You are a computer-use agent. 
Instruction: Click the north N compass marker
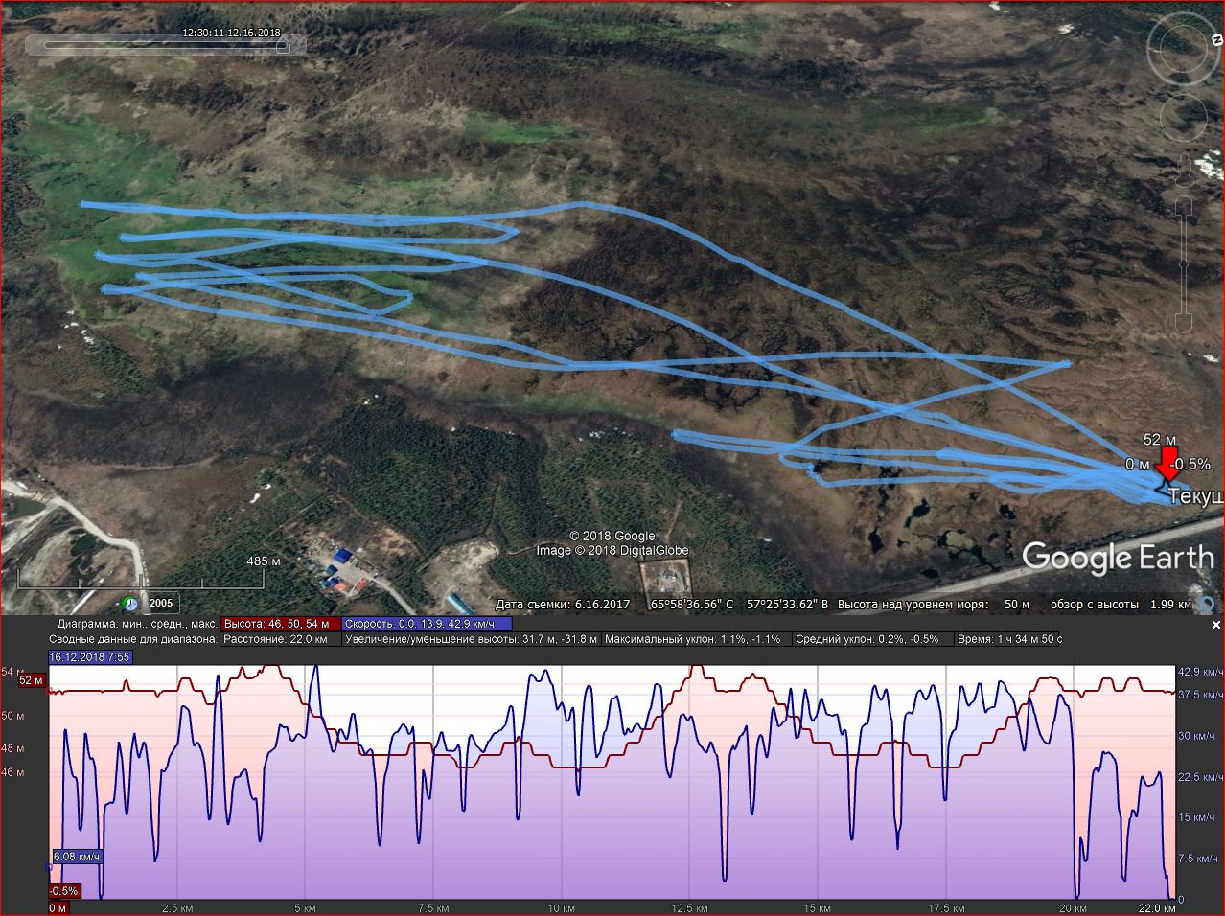coord(1215,40)
